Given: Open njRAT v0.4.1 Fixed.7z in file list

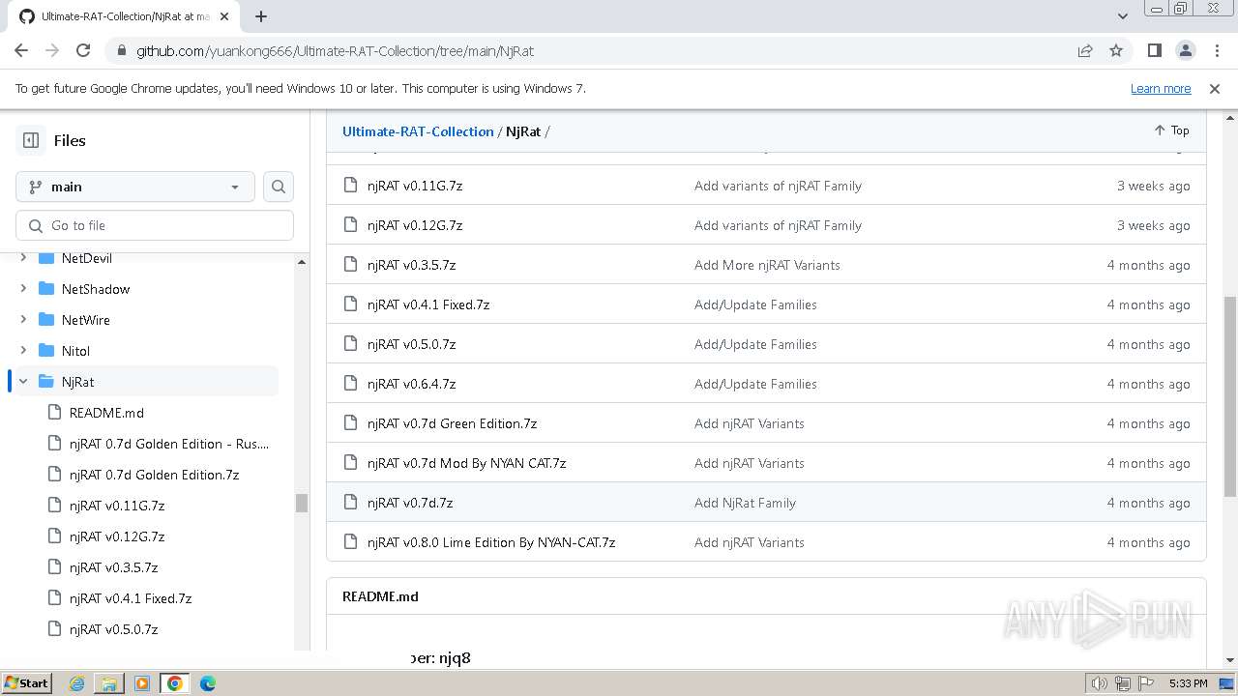Looking at the screenshot, I should click(x=428, y=304).
